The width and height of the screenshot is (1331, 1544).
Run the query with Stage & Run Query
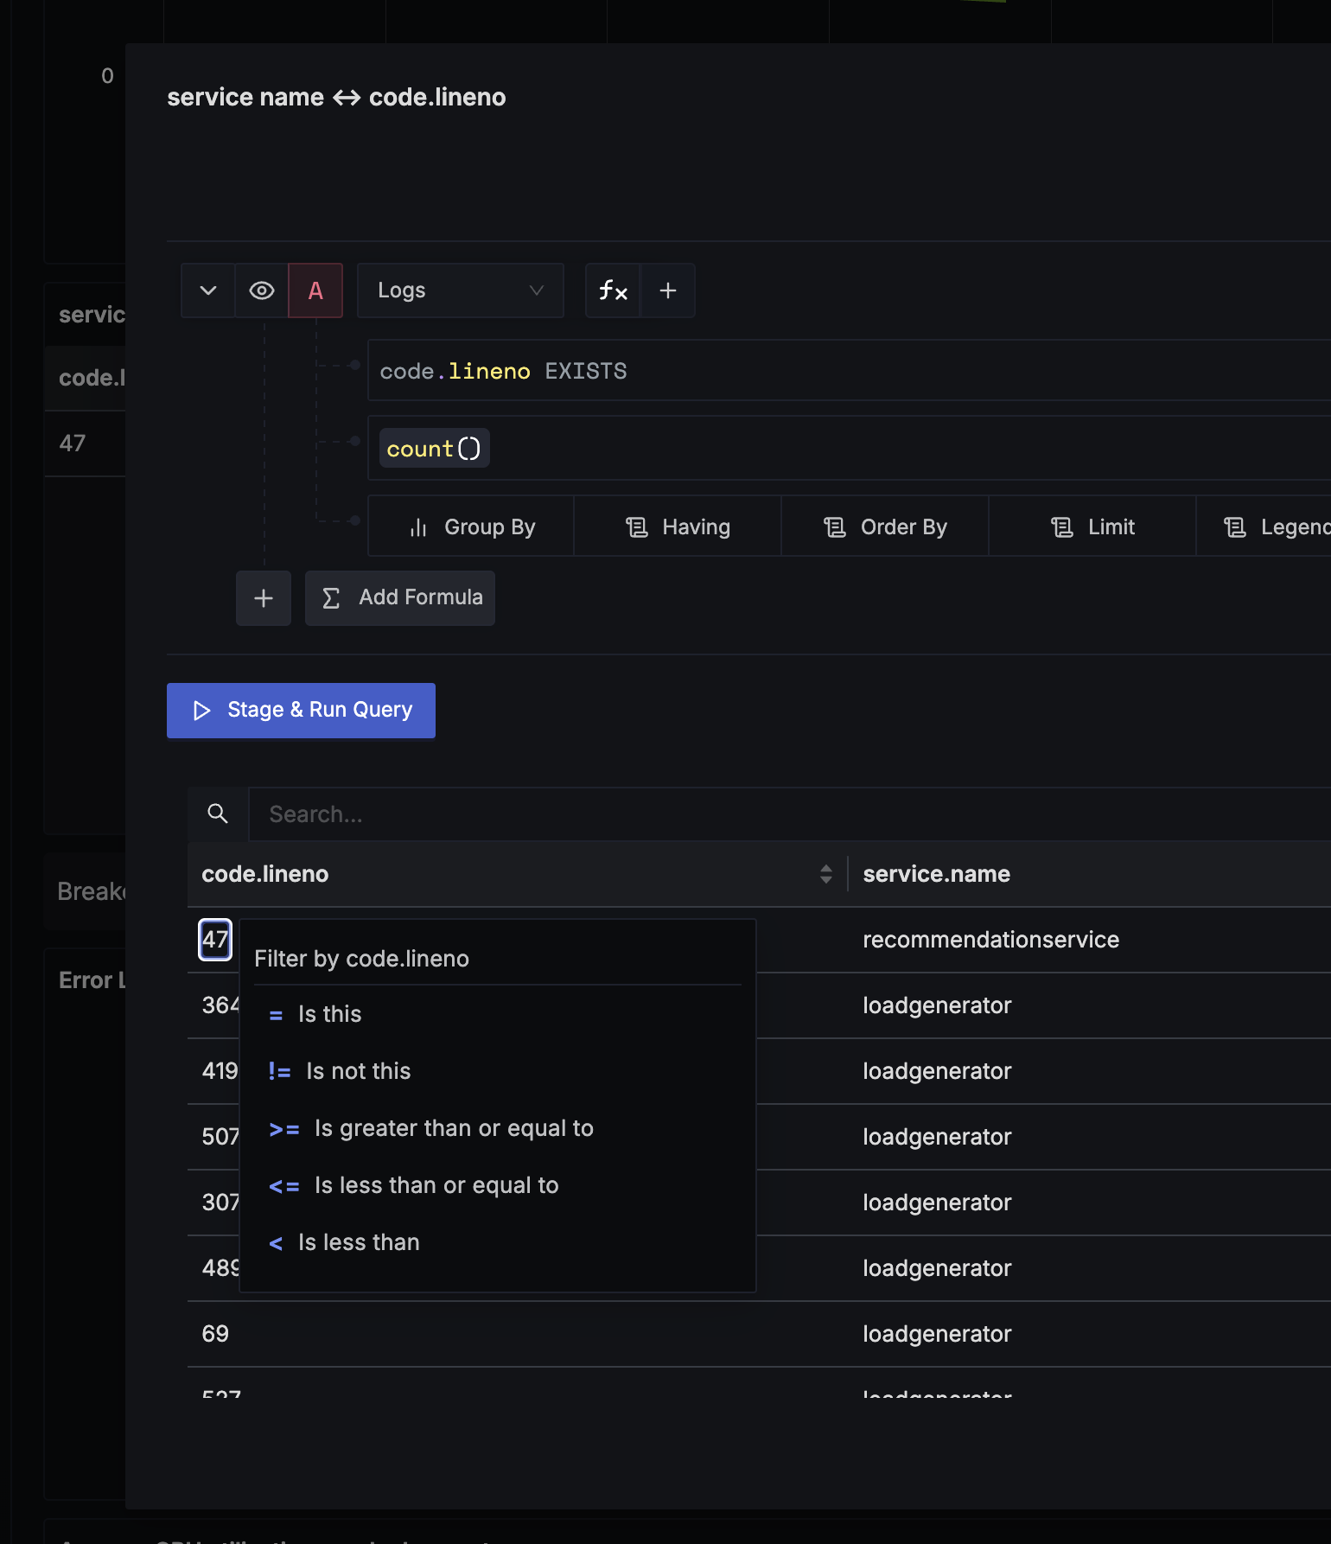tap(301, 710)
